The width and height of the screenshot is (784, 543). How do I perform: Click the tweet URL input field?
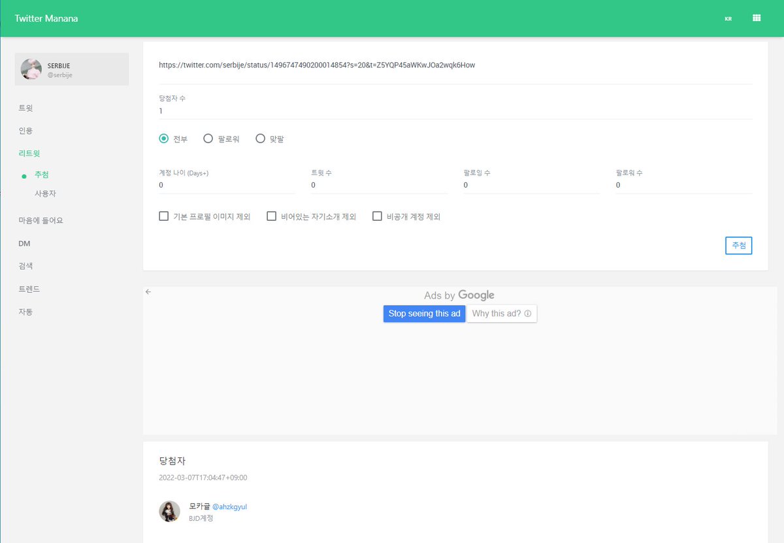pos(455,65)
